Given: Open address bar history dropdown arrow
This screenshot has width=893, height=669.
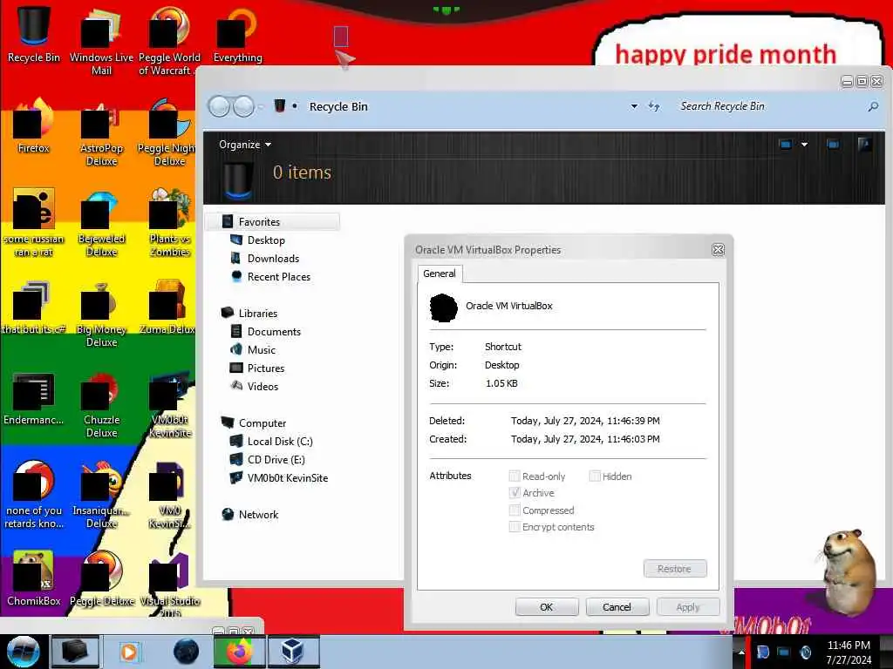Looking at the screenshot, I should [x=634, y=106].
